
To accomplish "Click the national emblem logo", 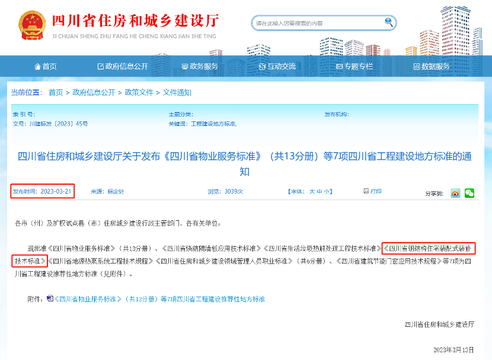I will tap(32, 25).
